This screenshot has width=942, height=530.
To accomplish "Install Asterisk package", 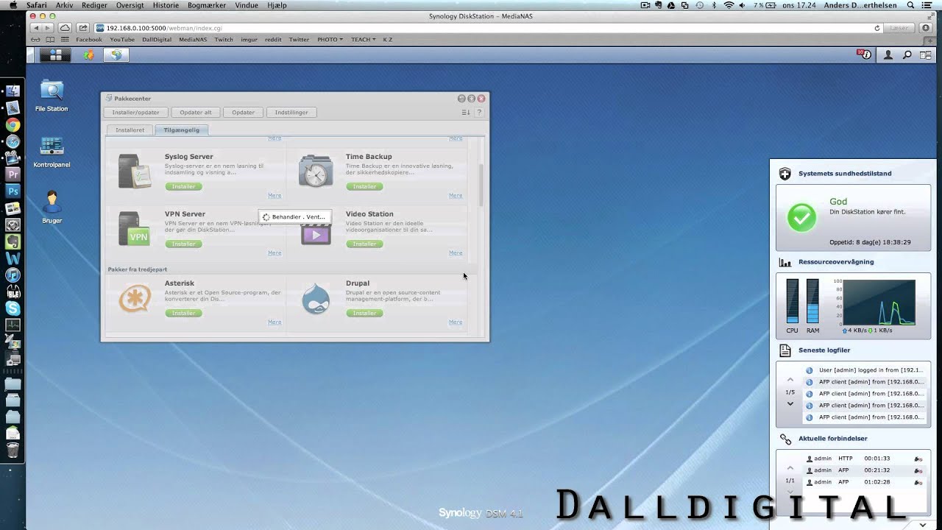I will click(183, 314).
